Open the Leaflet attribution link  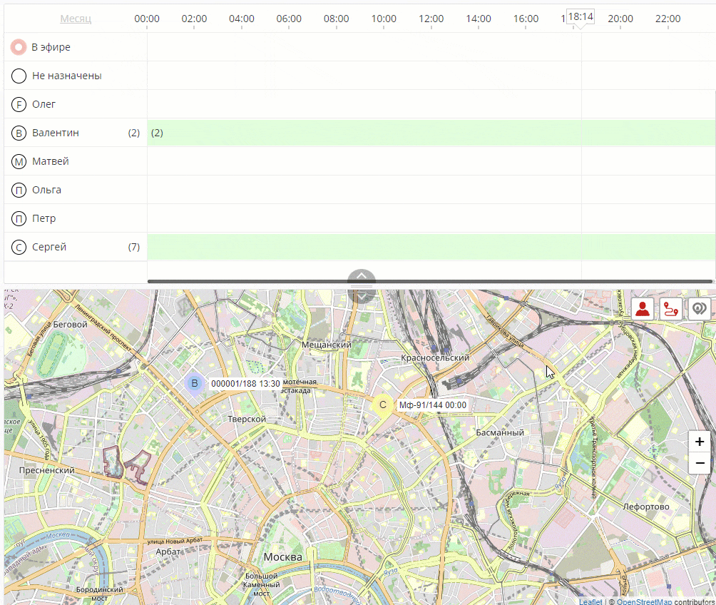coord(590,602)
